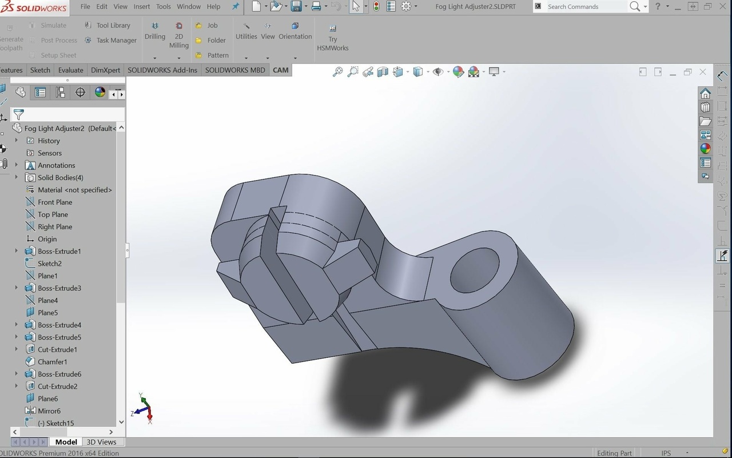Click the Job folder button
The image size is (732, 458).
(206, 25)
